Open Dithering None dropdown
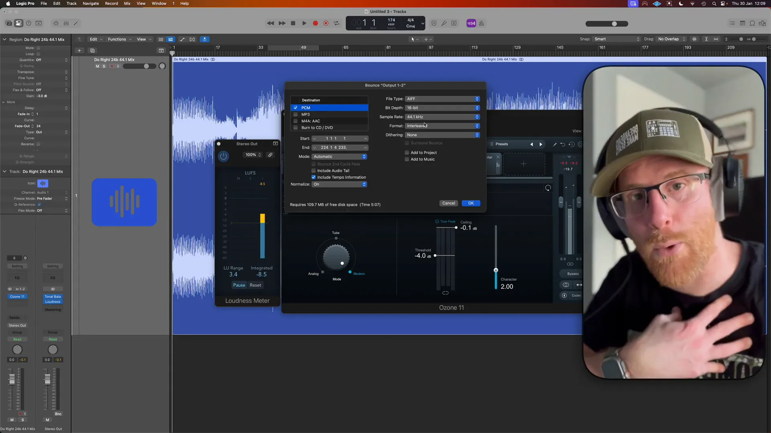771x433 pixels. pyautogui.click(x=442, y=135)
